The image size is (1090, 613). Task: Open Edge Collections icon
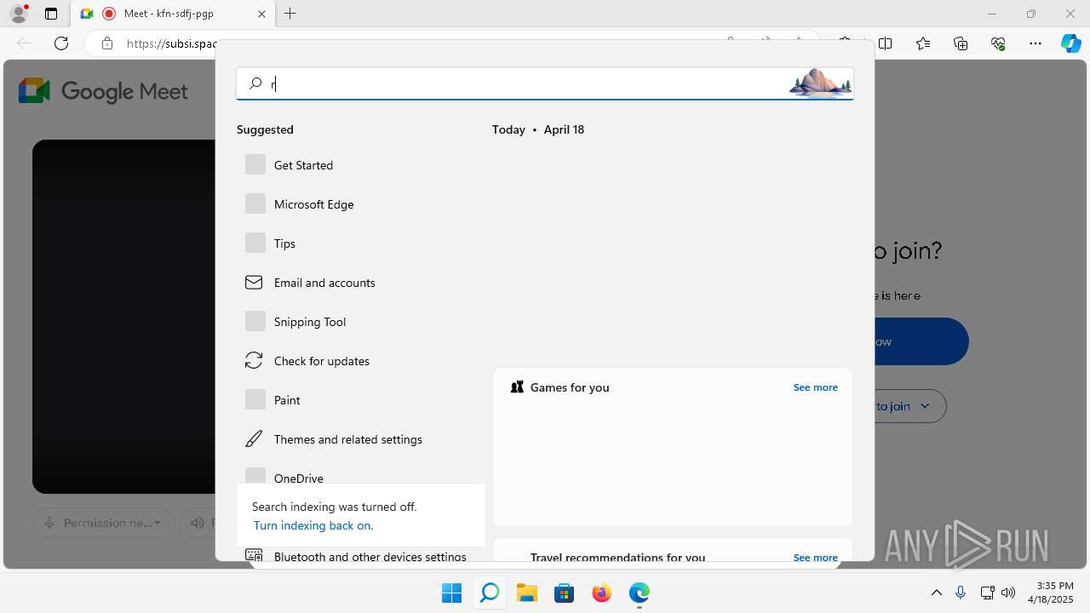pos(961,43)
